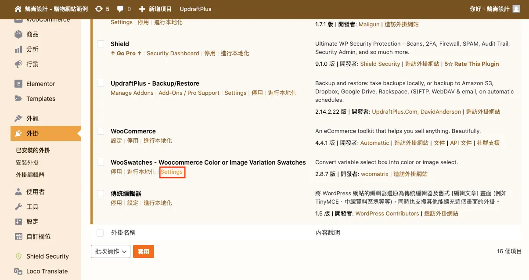
Task: Click UpdraftPlus Manage Addons link
Action: coord(132,93)
